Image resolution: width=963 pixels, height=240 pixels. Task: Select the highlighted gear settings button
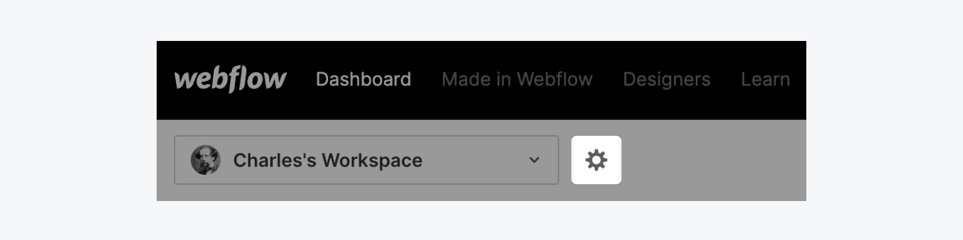coord(596,160)
